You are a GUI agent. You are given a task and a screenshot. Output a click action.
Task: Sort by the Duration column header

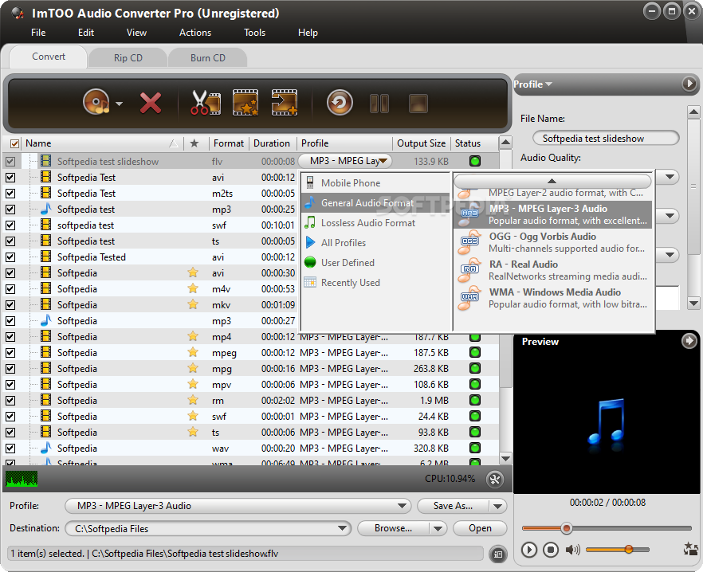tap(272, 143)
